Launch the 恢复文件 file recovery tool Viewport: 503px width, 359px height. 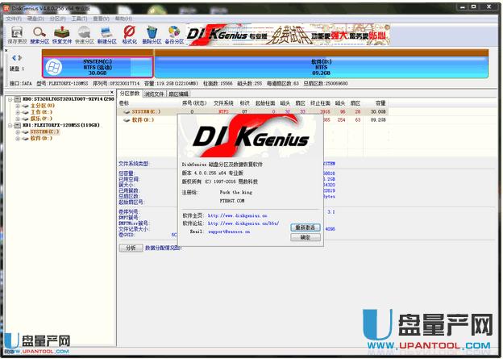click(61, 34)
